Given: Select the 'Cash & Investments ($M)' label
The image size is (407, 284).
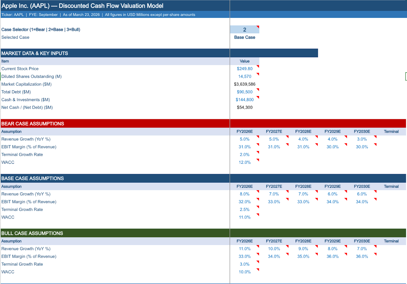Looking at the screenshot, I should click(26, 100).
